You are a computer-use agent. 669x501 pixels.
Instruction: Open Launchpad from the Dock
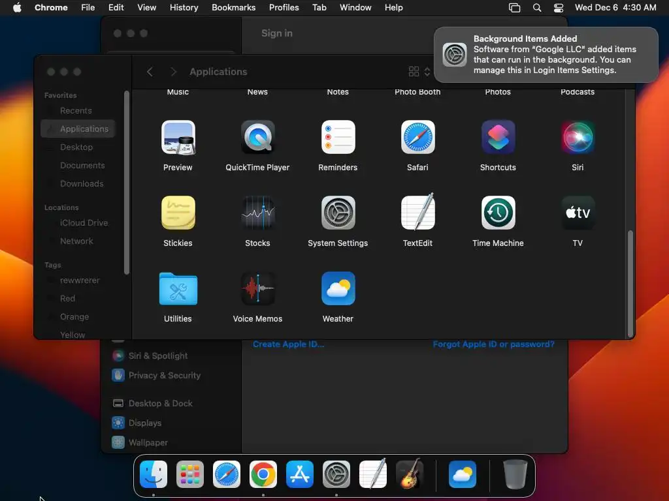click(x=190, y=474)
